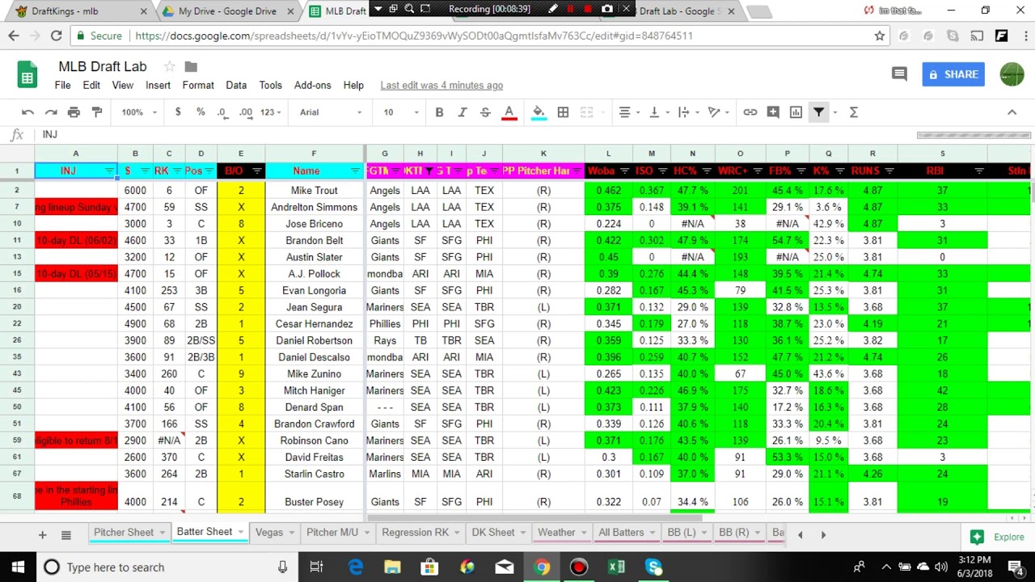Toggle strikethrough formatting
Screen dimensions: 1035x582
(485, 112)
